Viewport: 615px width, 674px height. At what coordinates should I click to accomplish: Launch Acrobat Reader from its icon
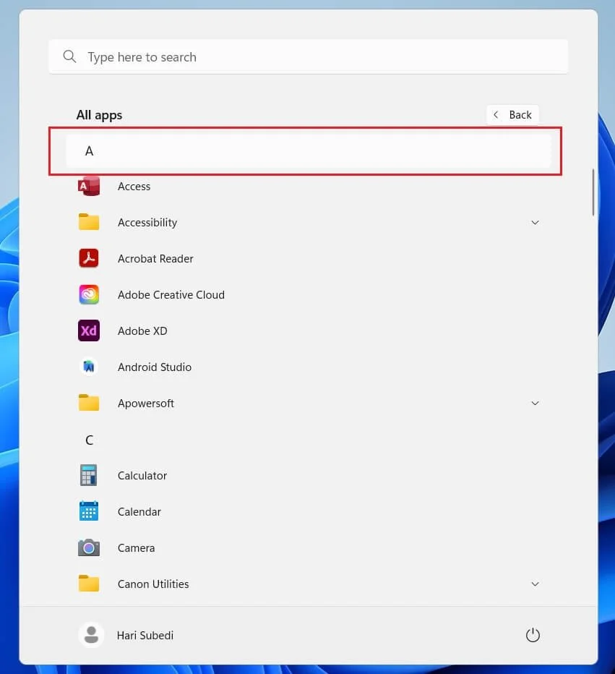pos(88,258)
